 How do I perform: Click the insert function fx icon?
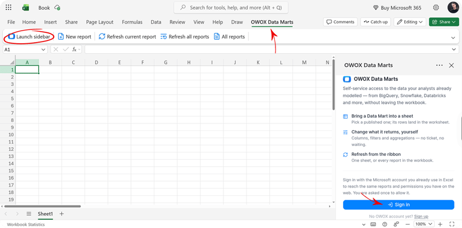click(x=74, y=50)
